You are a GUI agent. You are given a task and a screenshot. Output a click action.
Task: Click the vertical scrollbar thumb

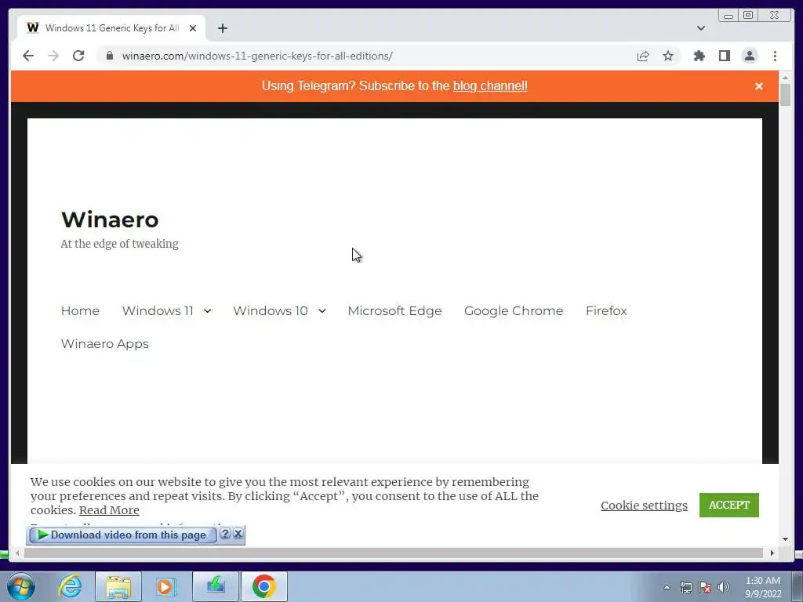point(785,94)
